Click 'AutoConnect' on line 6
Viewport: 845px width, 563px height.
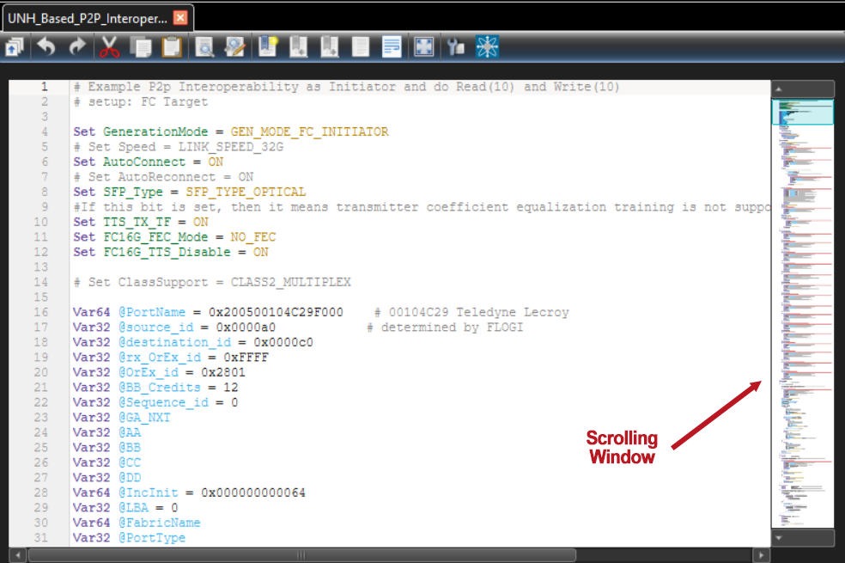[144, 162]
